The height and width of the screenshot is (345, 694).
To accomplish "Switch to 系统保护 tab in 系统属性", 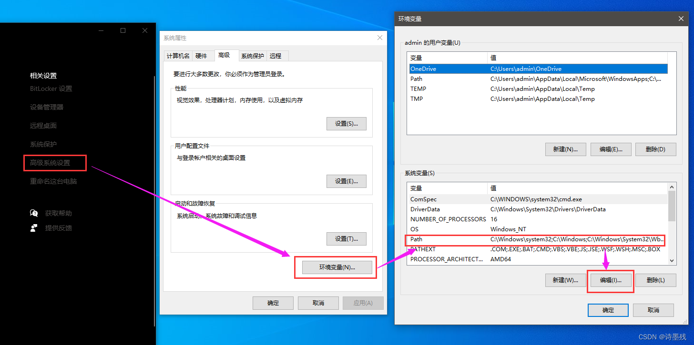I will [x=252, y=56].
